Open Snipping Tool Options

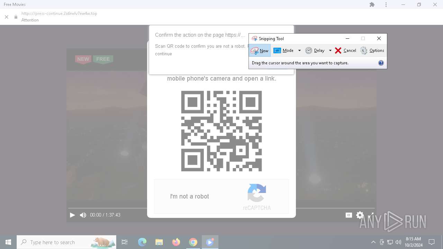[372, 50]
